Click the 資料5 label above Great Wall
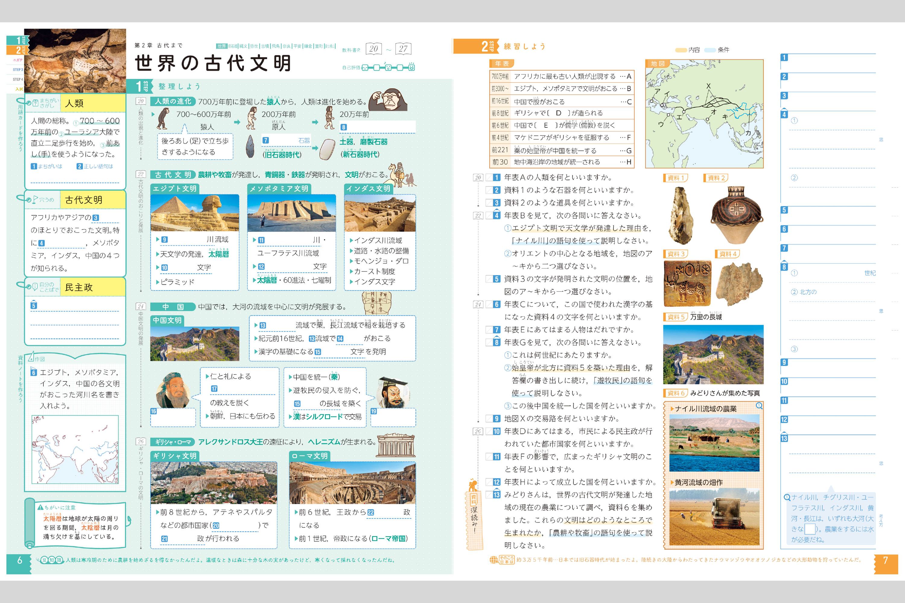This screenshot has width=905, height=603. coord(676,317)
